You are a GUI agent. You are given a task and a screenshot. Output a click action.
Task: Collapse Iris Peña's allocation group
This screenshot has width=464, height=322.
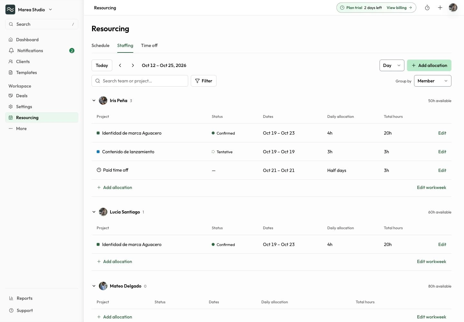point(94,100)
